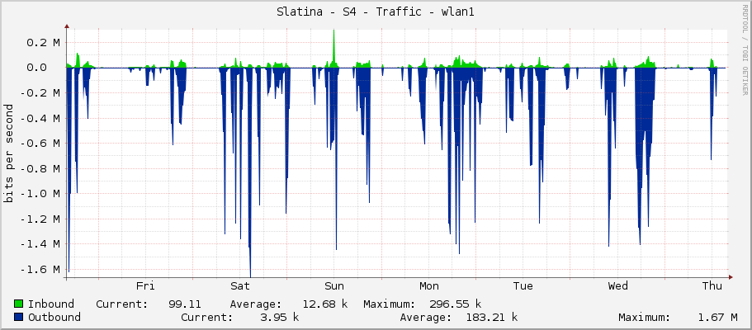The width and height of the screenshot is (752, 330).
Task: Click the '-0.6 M' y-axis value
Action: (40, 143)
